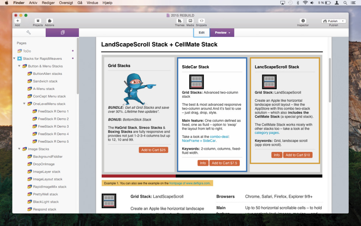Open the Addons toolbar icon

point(49,21)
